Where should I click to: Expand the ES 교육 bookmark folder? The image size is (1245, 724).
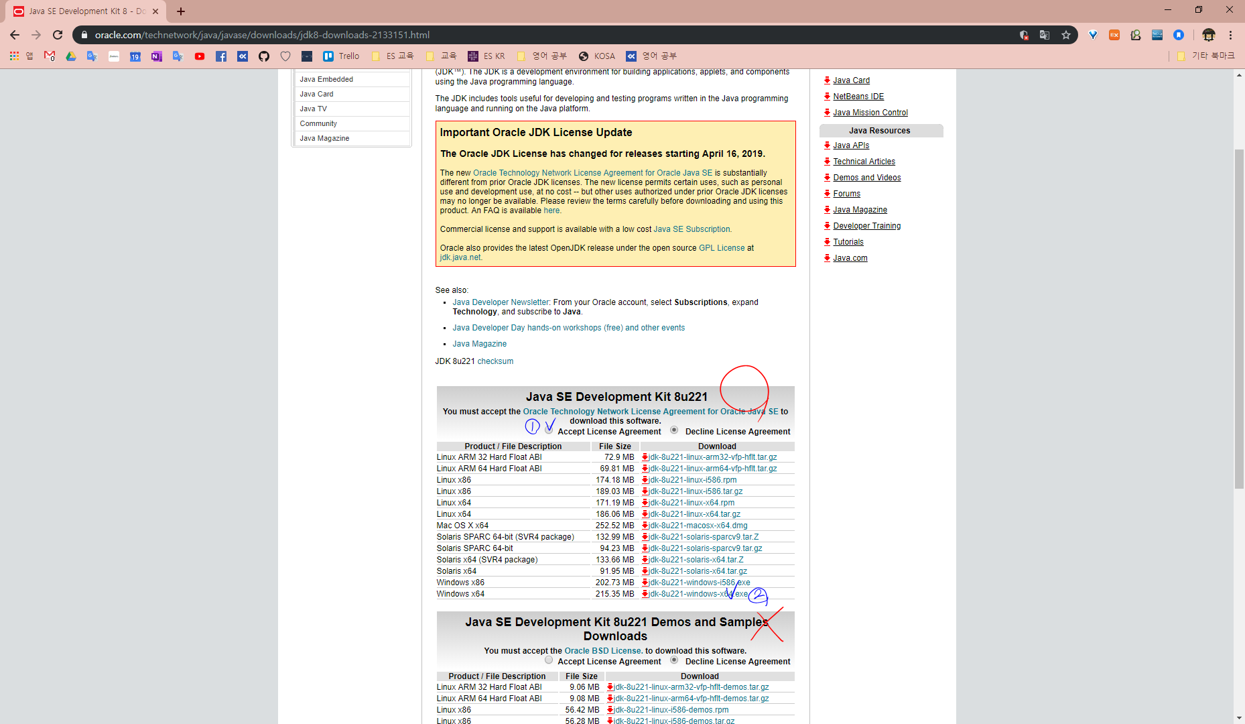click(x=393, y=56)
